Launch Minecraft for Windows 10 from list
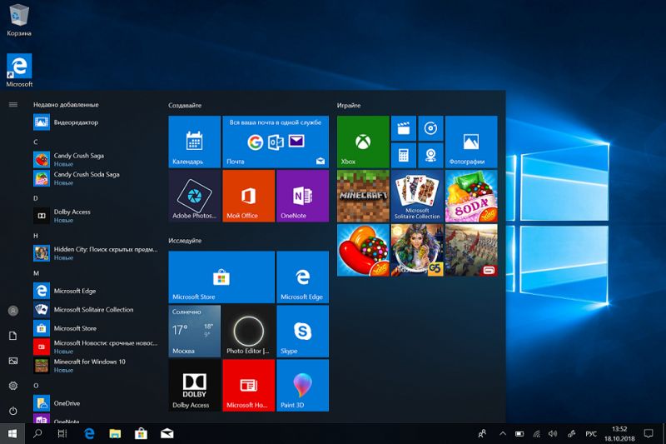This screenshot has height=444, width=666. coord(97,366)
